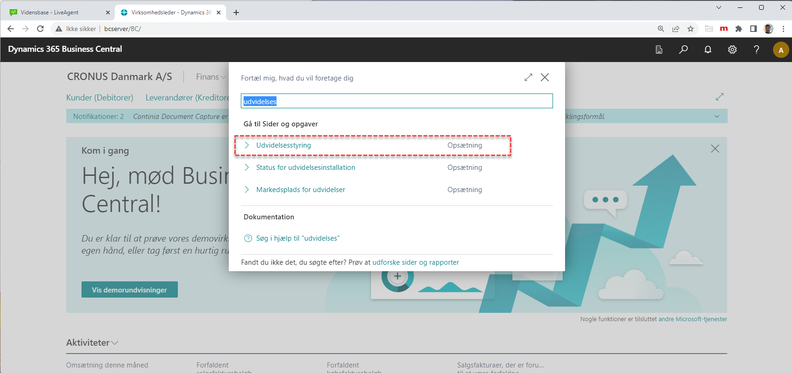The height and width of the screenshot is (373, 792).
Task: Open the user account avatar A
Action: 781,50
